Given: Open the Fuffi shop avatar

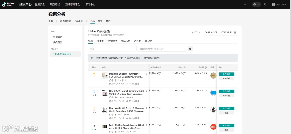Looking at the screenshot, I should 213,127.
